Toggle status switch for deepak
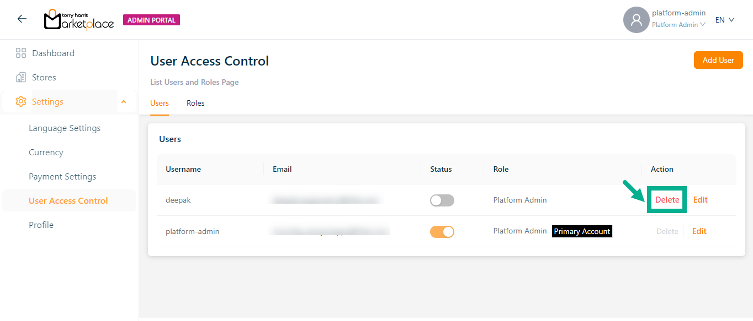Image resolution: width=753 pixels, height=321 pixels. click(442, 200)
